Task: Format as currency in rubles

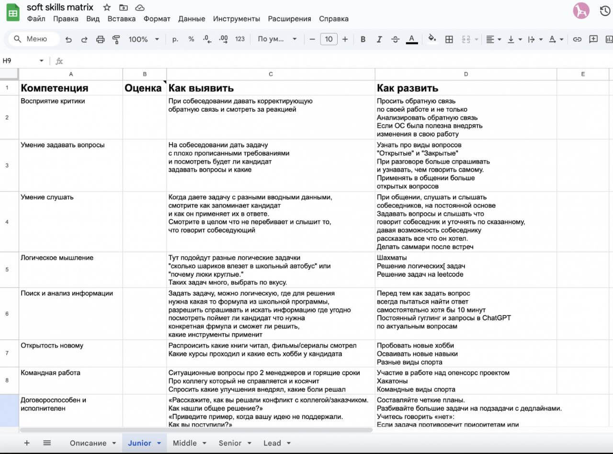Action: point(175,39)
